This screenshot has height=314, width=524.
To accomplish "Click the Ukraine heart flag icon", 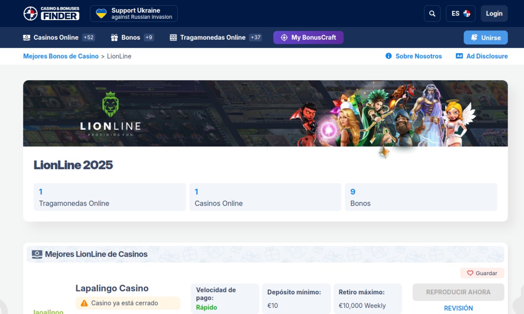I will coord(101,13).
